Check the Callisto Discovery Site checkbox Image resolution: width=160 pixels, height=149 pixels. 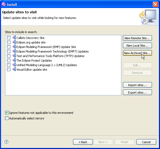(9, 38)
